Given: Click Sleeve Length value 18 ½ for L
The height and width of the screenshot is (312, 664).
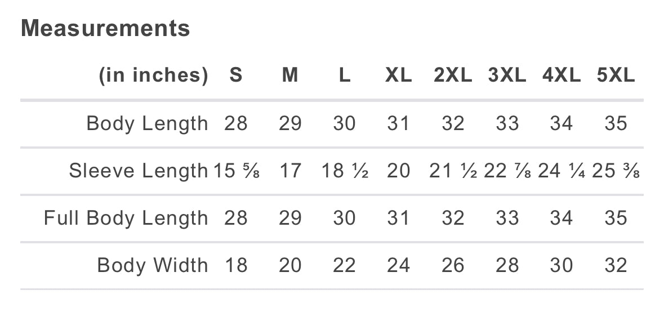Looking at the screenshot, I should 345,171.
